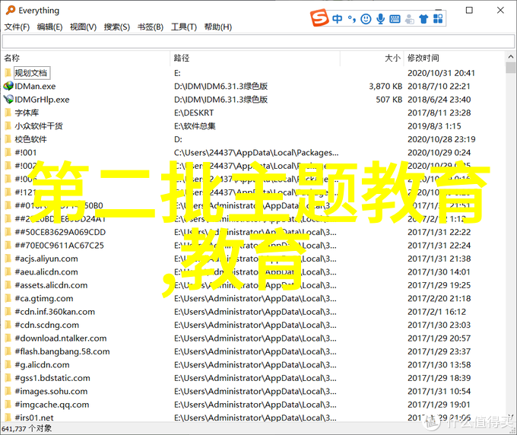Open Sogou soft keyboard icon
This screenshot has height=435, width=517.
pos(395,19)
